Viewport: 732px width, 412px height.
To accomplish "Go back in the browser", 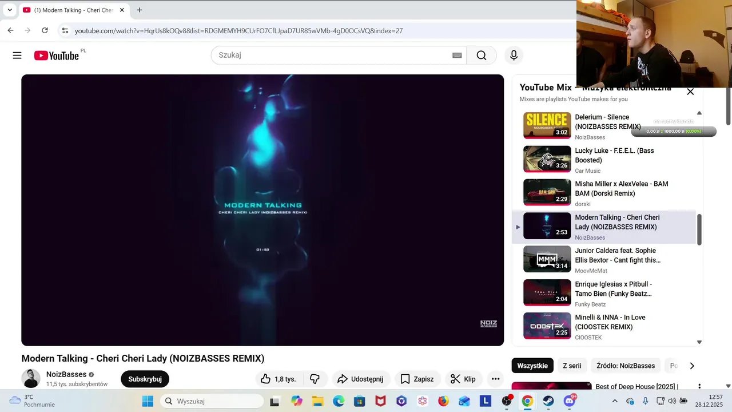I will (x=10, y=30).
